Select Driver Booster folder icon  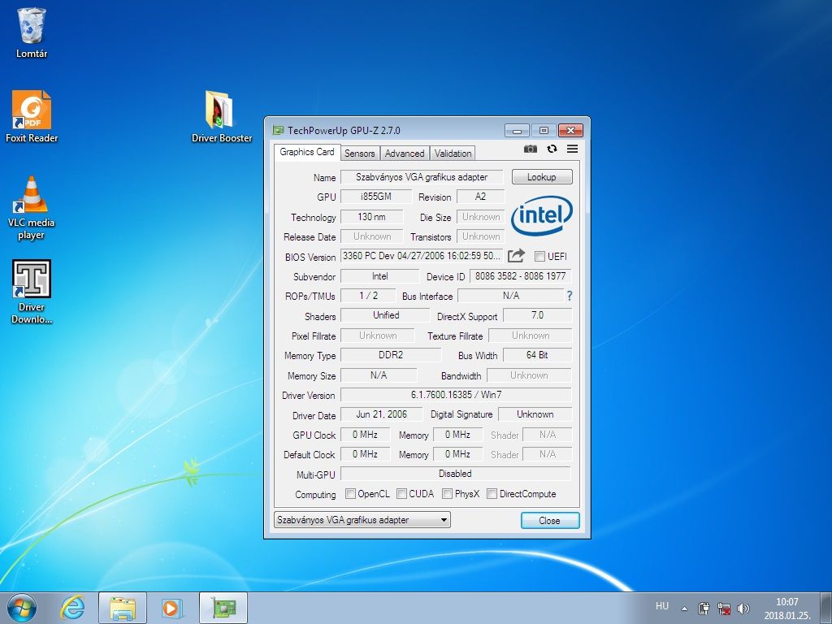tap(221, 117)
